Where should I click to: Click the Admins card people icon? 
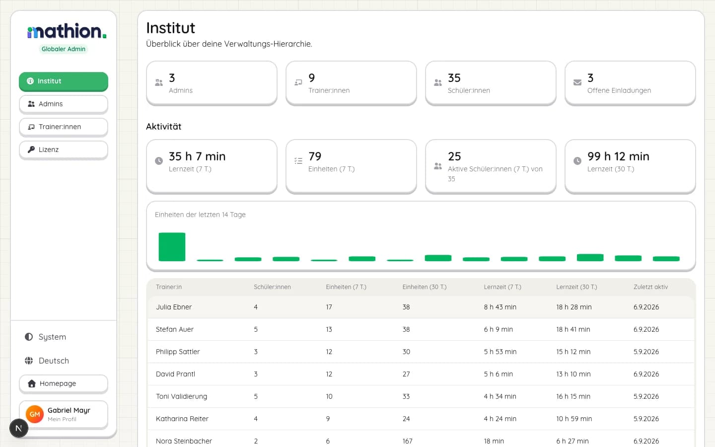click(159, 82)
